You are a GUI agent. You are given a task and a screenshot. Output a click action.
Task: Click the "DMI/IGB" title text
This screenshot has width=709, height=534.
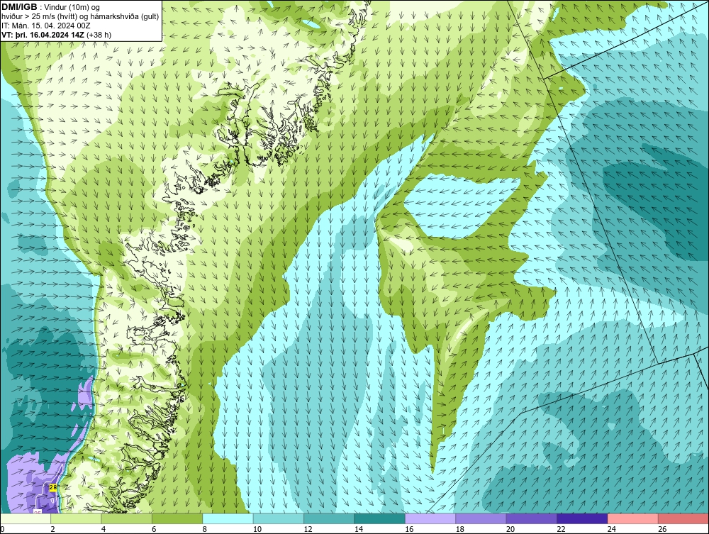coord(19,7)
